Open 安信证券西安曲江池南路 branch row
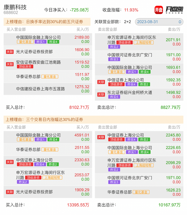The width and height of the screenshot is (187, 215). (48, 64)
